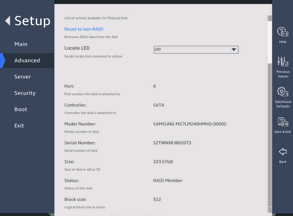Image resolution: width=293 pixels, height=216 pixels.
Task: Click the model number SAMSUNG MZ7LM240HMHQ-00005
Action: (190, 124)
